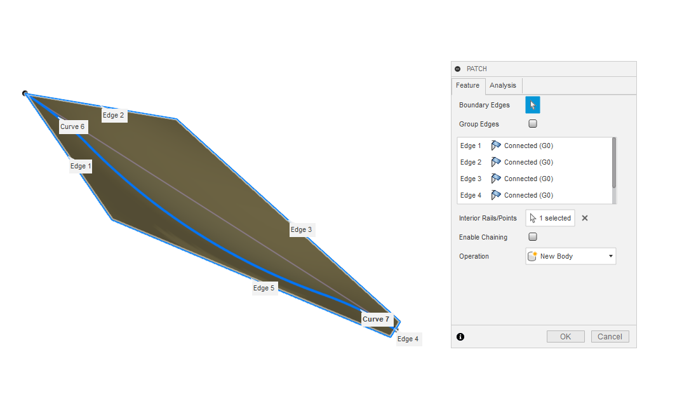Clear the Interior Rails/Points selection with X
This screenshot has width=689, height=401.
tap(584, 217)
